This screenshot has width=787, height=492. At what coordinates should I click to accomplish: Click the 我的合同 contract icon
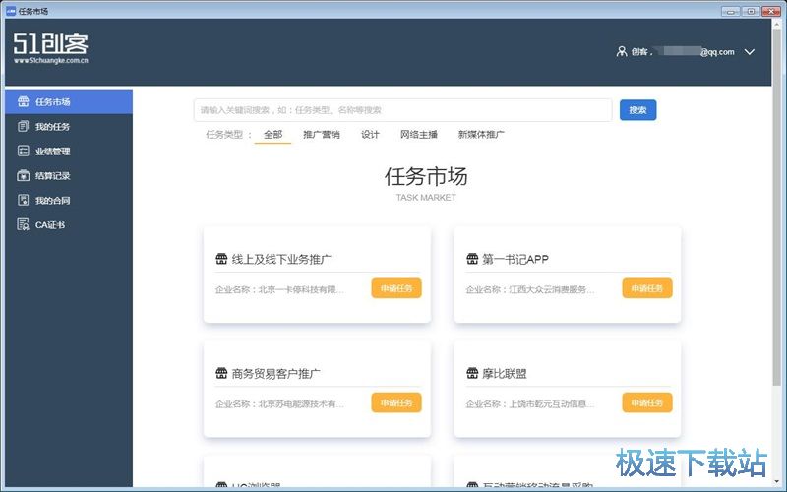click(x=23, y=201)
